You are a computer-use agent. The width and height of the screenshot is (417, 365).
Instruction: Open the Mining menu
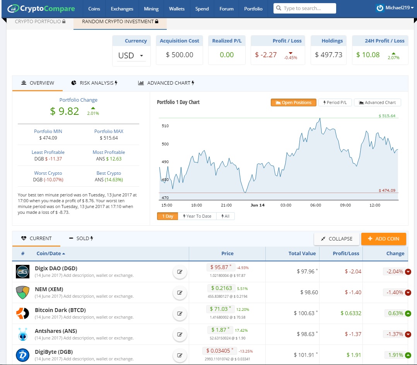click(151, 9)
